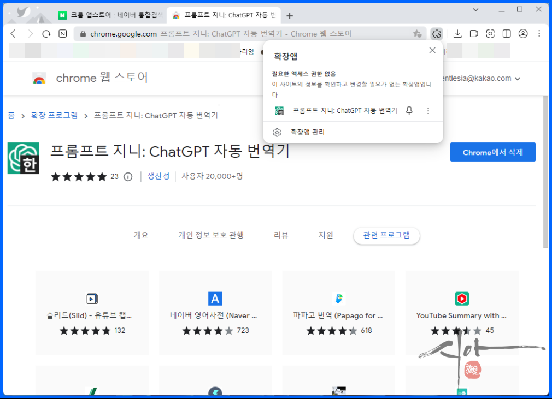This screenshot has width=552, height=399.
Task: Open the 슬리드(Slid) extension card icon
Action: pos(92,299)
